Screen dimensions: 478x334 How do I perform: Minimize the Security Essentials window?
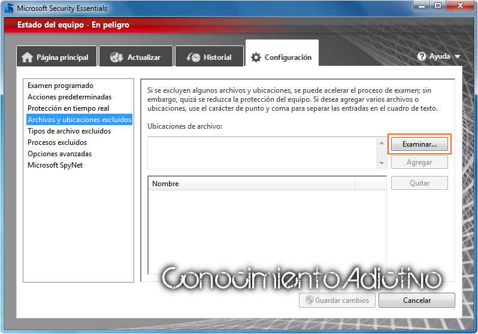point(422,6)
